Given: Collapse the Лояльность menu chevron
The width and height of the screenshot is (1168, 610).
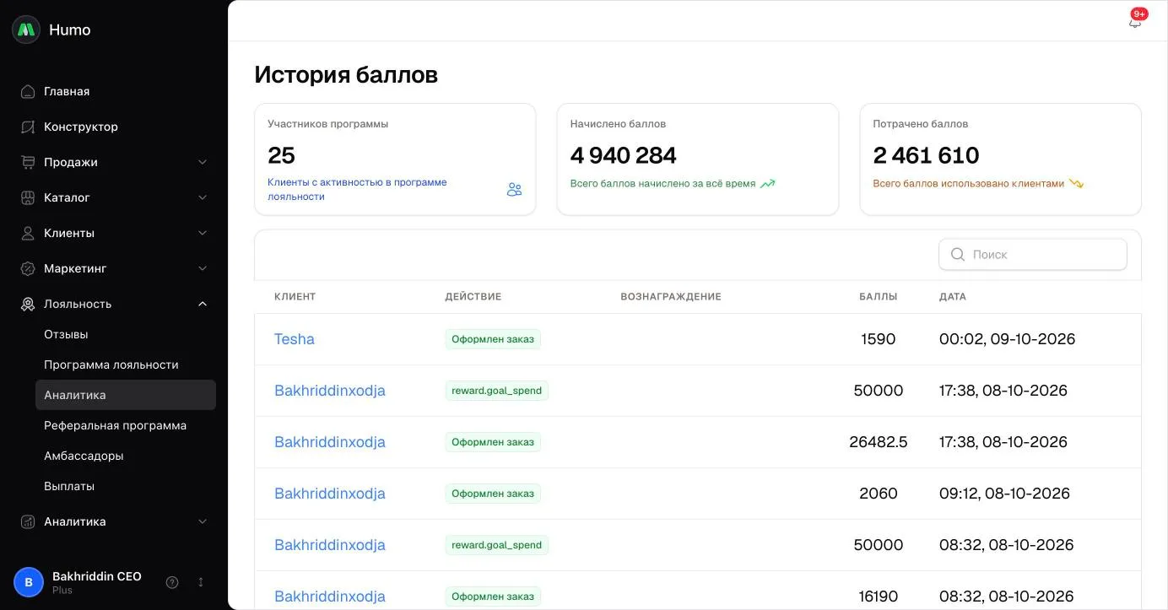Looking at the screenshot, I should 203,304.
